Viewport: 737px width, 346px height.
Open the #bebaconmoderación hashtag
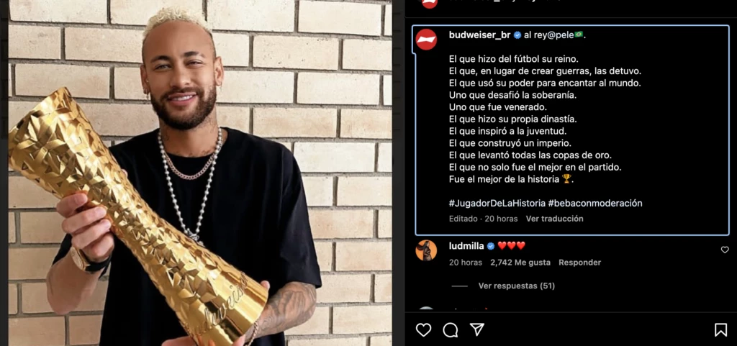click(595, 204)
